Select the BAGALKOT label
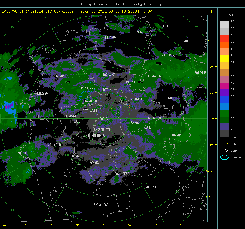 pyautogui.click(x=109, y=75)
